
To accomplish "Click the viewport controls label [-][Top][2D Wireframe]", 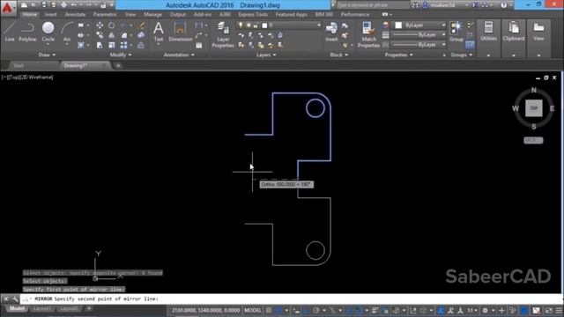I will (x=27, y=77).
